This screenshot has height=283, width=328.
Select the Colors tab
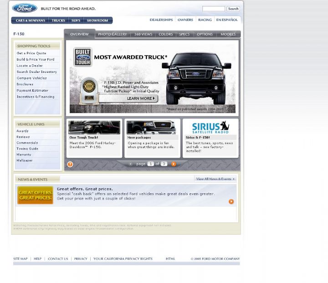[x=165, y=34]
